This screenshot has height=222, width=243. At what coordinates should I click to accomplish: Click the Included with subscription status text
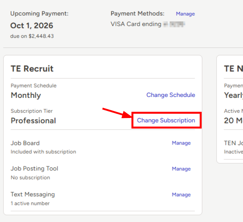point(43,152)
